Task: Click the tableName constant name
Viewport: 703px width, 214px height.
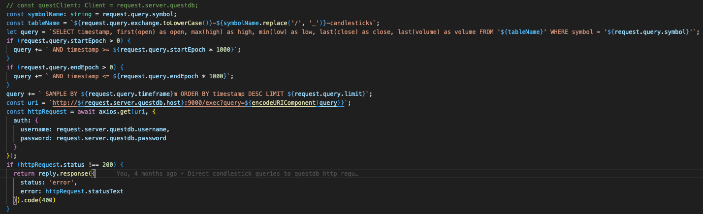Action: (43, 23)
